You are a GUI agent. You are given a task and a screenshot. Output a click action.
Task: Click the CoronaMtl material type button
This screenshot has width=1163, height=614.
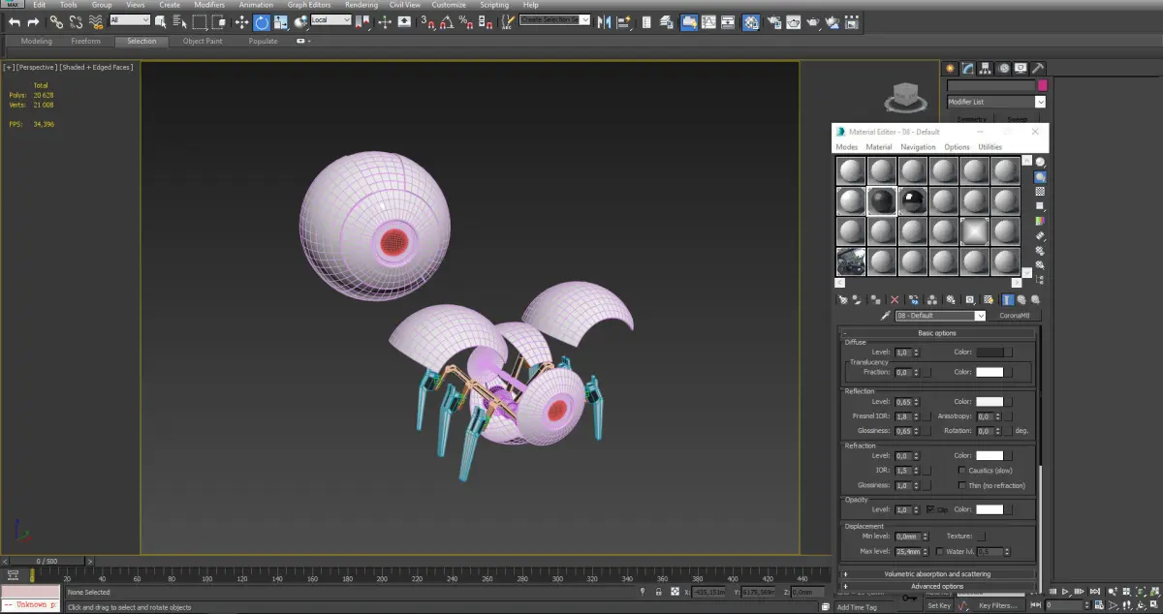point(1013,316)
